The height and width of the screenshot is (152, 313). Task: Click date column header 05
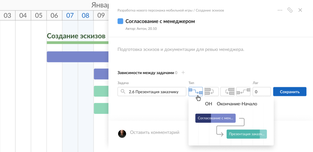click(x=39, y=15)
